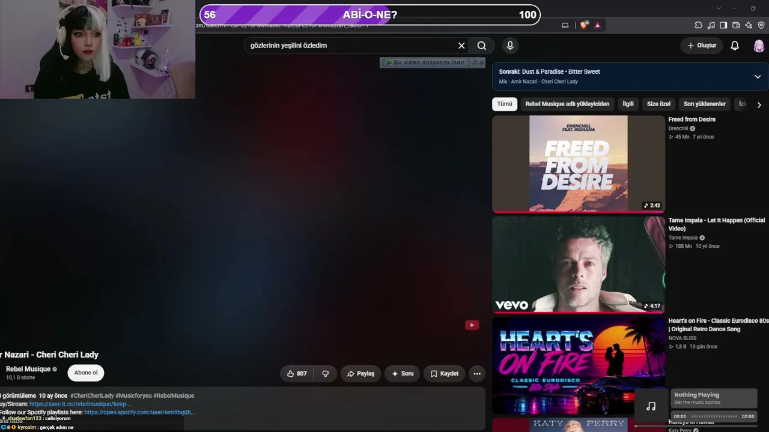Click the Oluştur create button
The width and height of the screenshot is (769, 432).
pyautogui.click(x=702, y=46)
